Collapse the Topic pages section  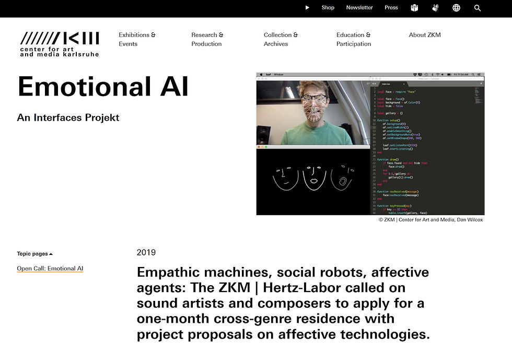pyautogui.click(x=34, y=254)
